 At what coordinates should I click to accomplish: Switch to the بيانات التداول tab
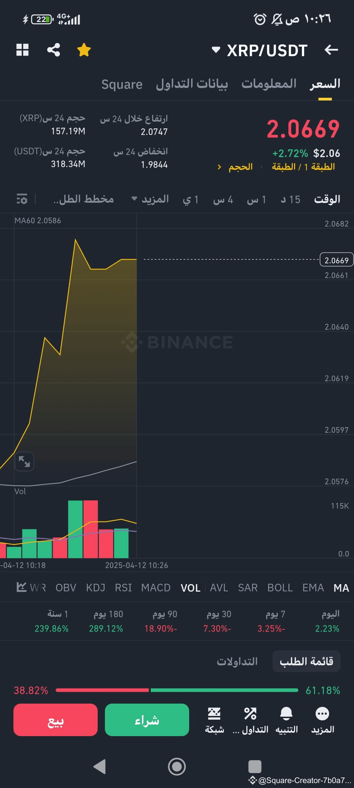[x=192, y=84]
